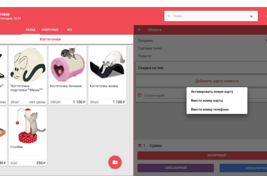Click the cart icon next to Сумма
This screenshot has width=267, height=176.
(140, 146)
